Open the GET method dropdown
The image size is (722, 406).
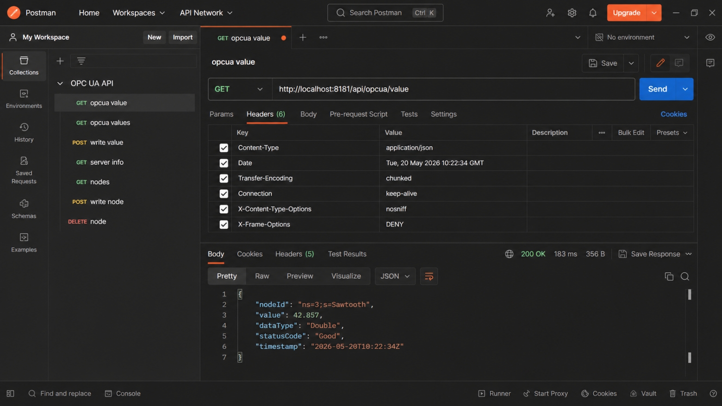240,89
